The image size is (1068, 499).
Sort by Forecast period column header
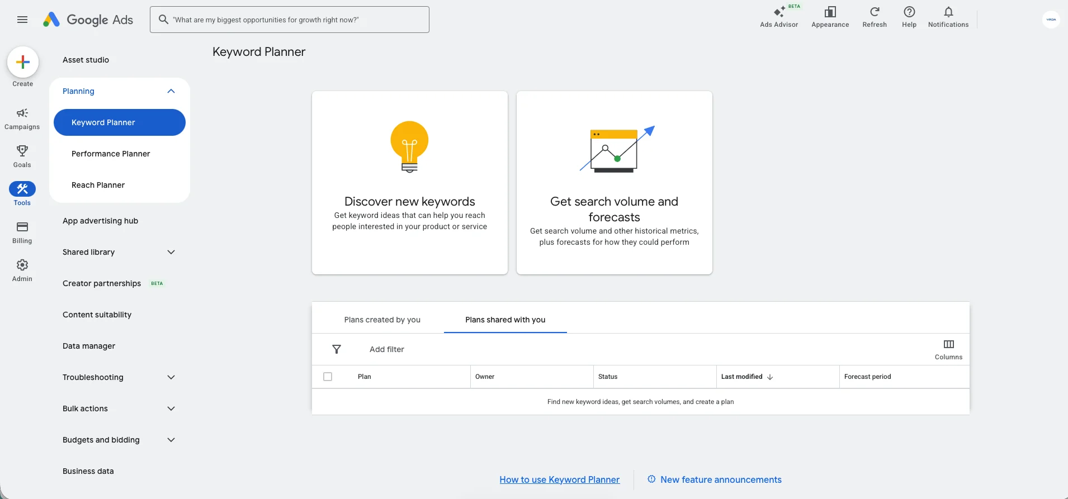(x=868, y=377)
